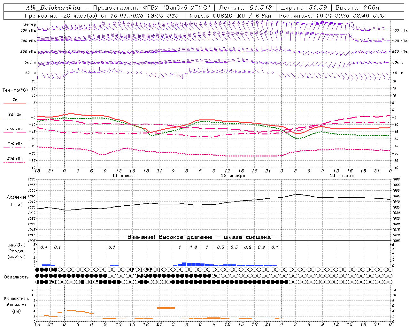This screenshot has width=409, height=327.
Task: Click the Облачность row label
Action: [x=17, y=277]
